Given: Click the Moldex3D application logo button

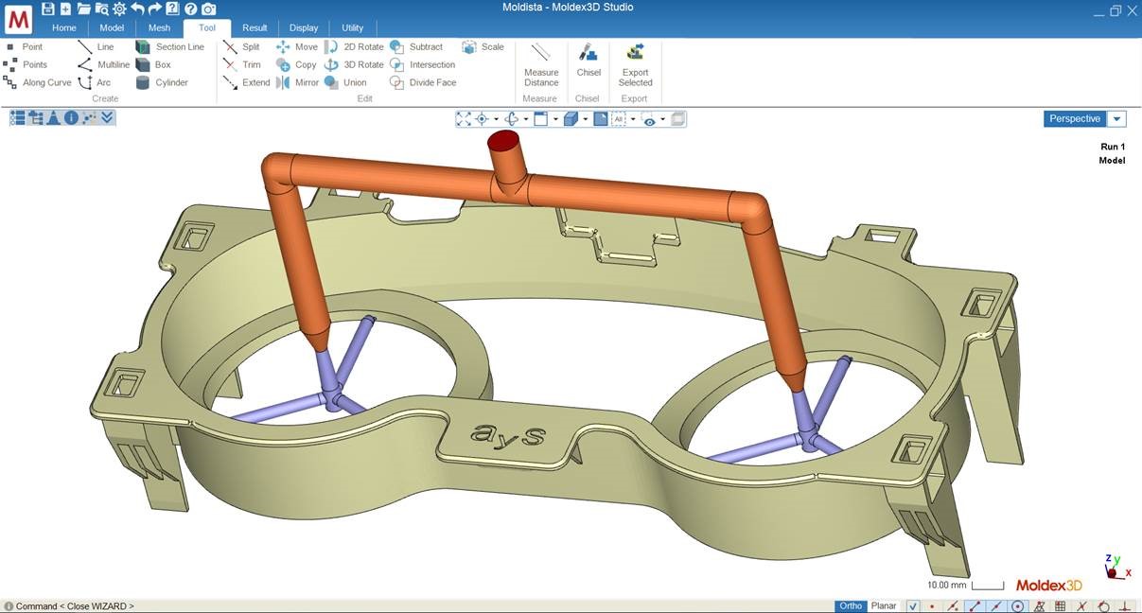Looking at the screenshot, I should click(19, 18).
